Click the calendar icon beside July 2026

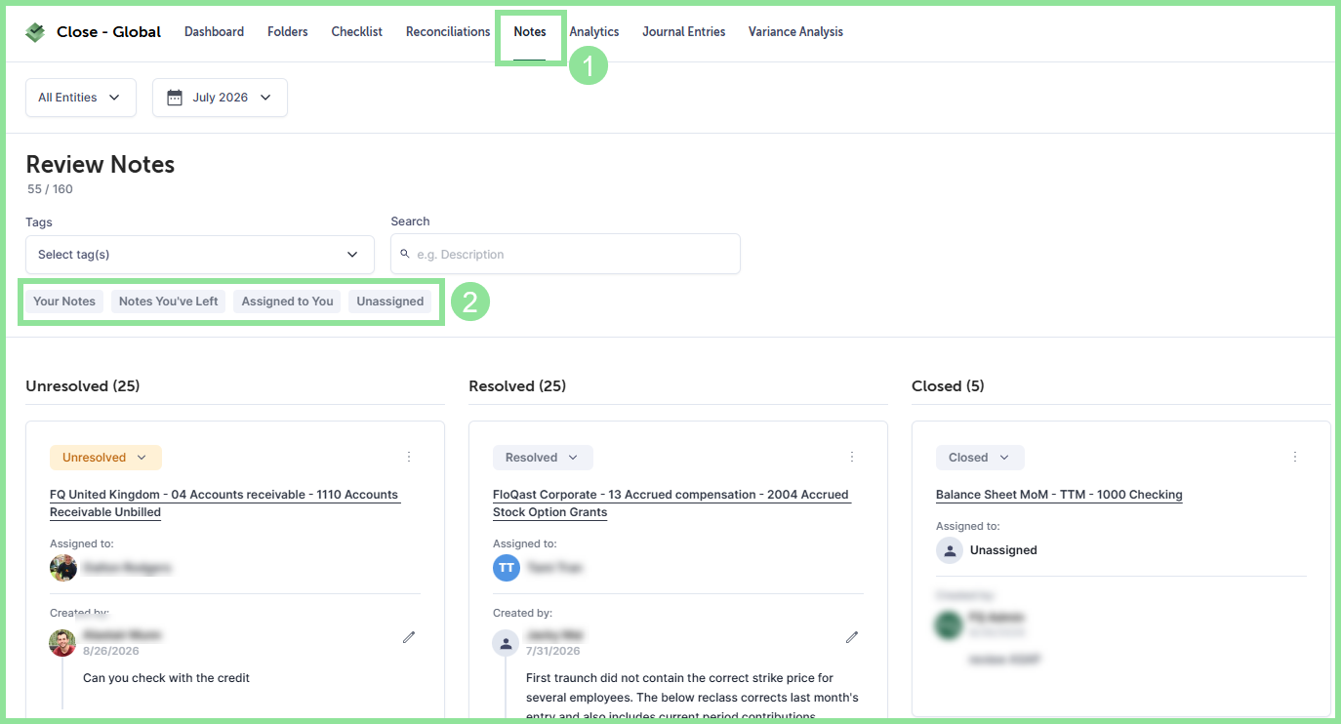[x=175, y=98]
